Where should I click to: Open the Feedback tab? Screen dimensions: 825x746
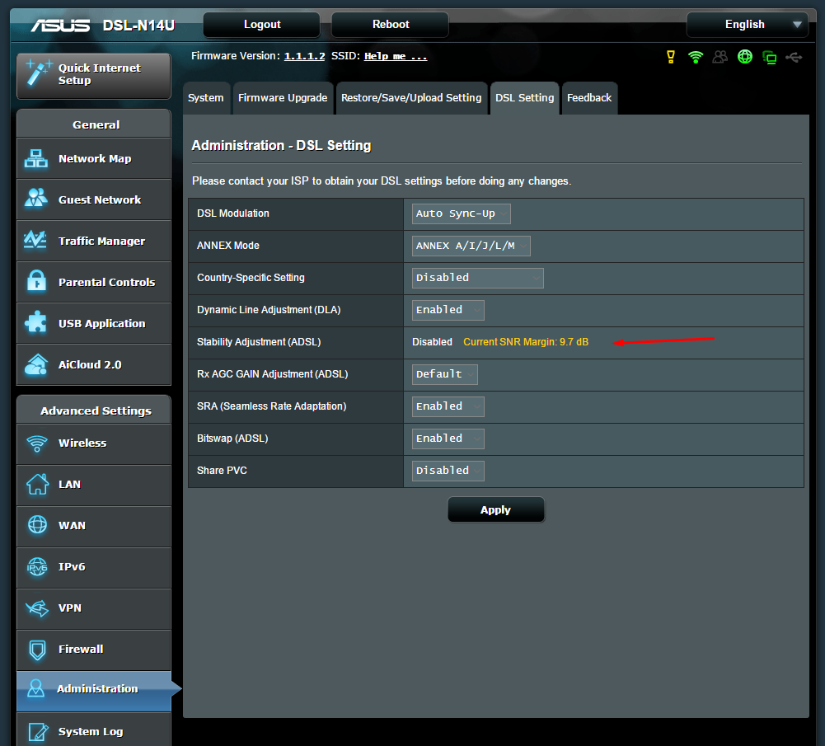point(589,98)
